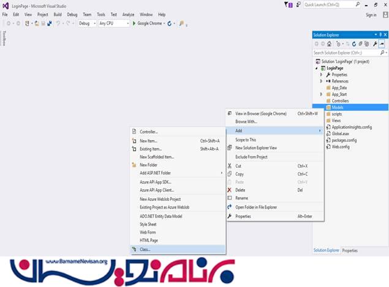Open the Build menu
This screenshot has height=287, width=389.
click(58, 15)
